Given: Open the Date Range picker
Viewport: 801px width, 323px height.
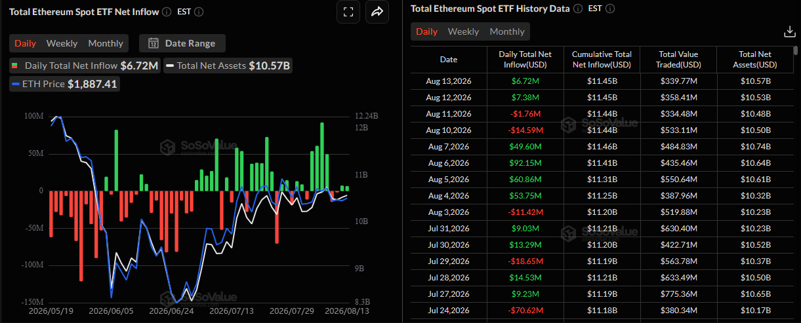Looking at the screenshot, I should 182,43.
